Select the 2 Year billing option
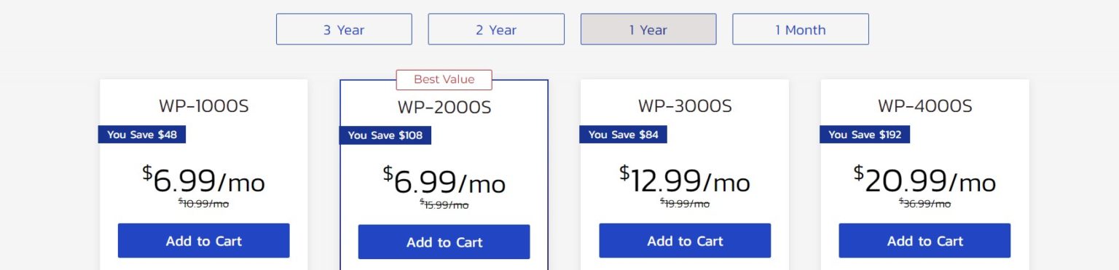The height and width of the screenshot is (270, 1119). click(x=496, y=29)
